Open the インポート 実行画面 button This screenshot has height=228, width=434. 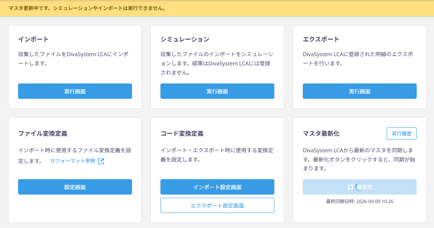[75, 91]
